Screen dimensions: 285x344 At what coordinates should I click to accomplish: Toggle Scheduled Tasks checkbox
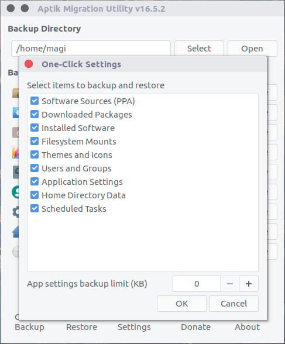click(35, 208)
